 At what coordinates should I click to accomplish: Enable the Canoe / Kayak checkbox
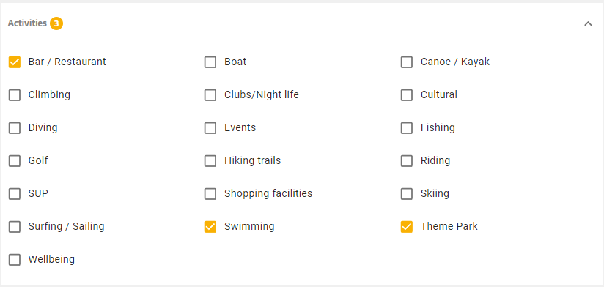tap(406, 62)
